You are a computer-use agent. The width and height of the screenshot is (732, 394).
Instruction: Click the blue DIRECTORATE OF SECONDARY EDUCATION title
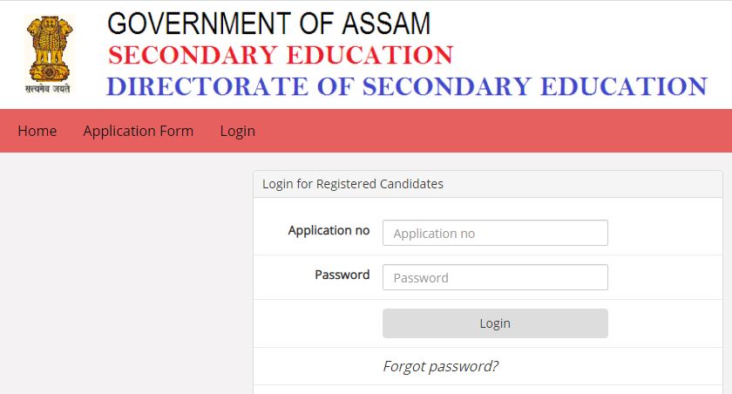coord(406,86)
